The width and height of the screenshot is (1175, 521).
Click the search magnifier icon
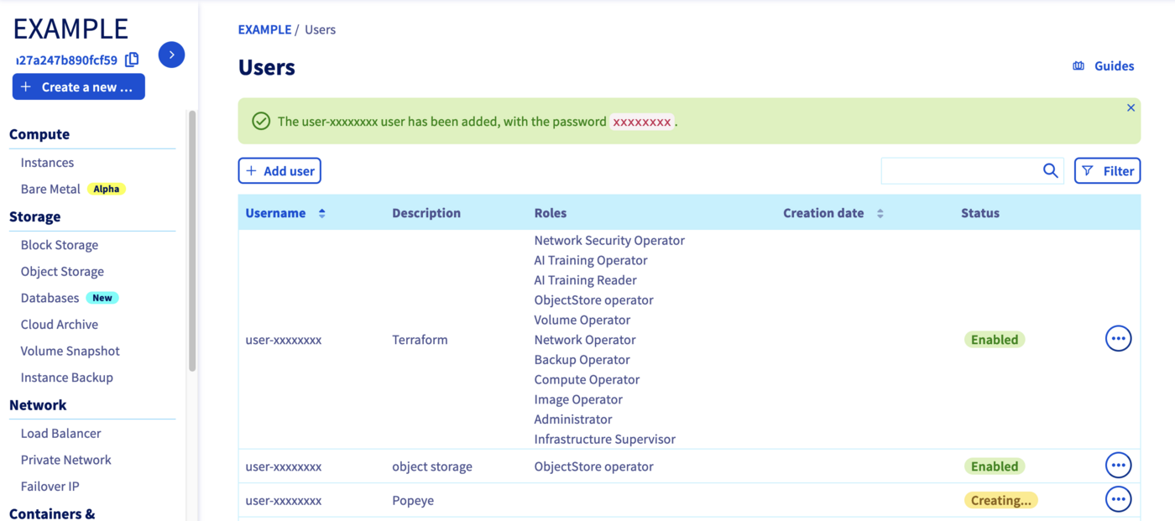(1050, 170)
